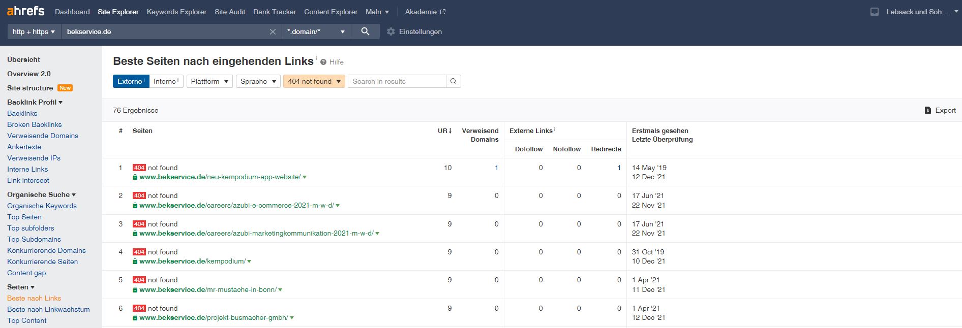Open Konkurrierende Seiten in sidebar
Screen dimensions: 962x328
pyautogui.click(x=42, y=261)
